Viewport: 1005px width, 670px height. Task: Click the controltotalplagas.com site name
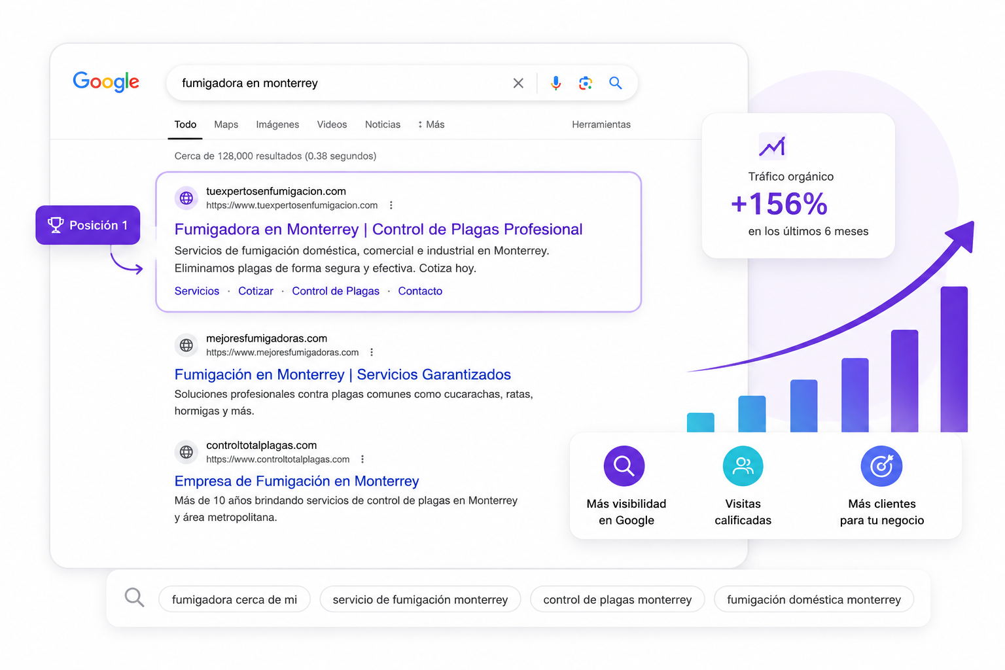(x=261, y=446)
